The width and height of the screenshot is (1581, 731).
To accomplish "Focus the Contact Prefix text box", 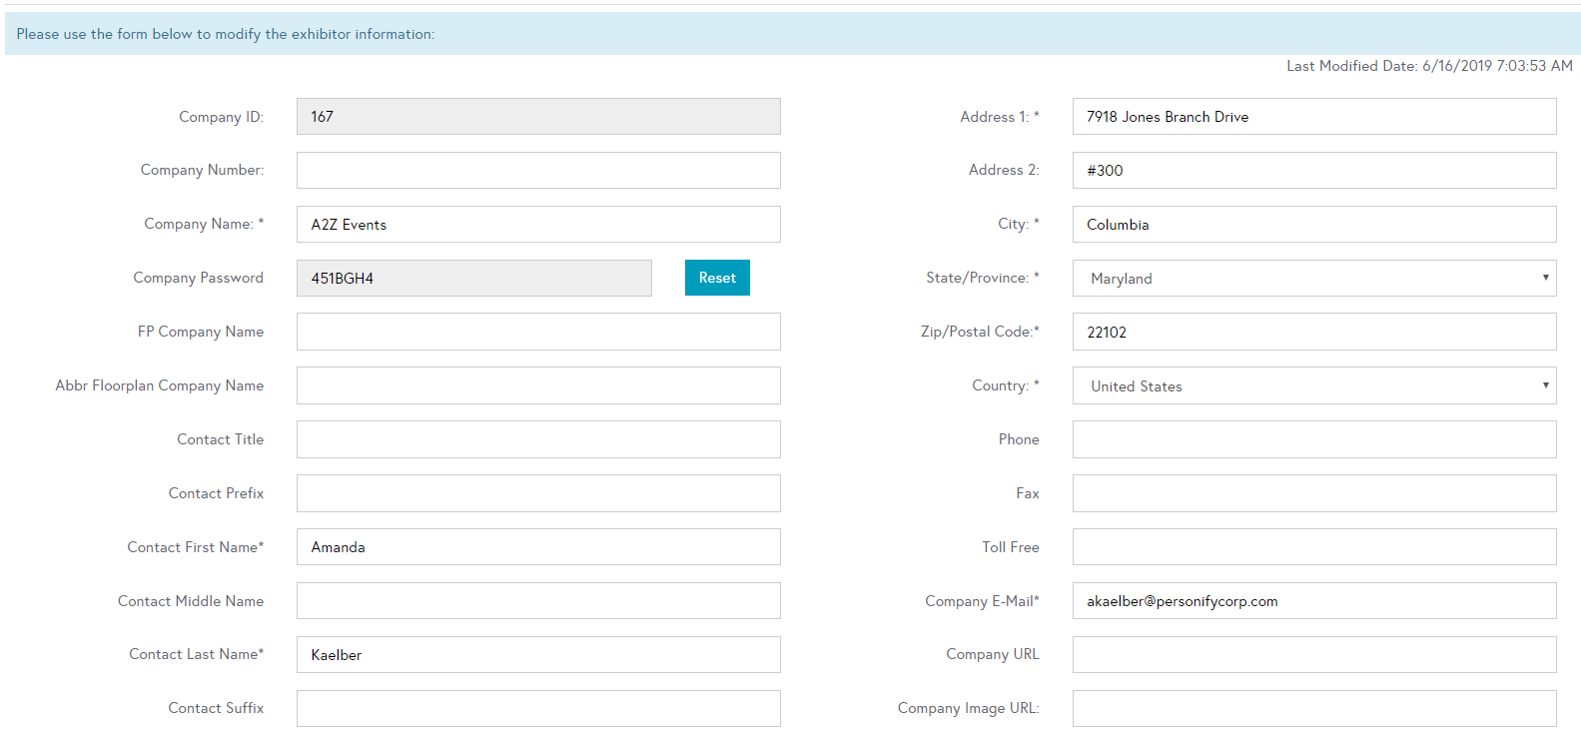I will [x=537, y=493].
